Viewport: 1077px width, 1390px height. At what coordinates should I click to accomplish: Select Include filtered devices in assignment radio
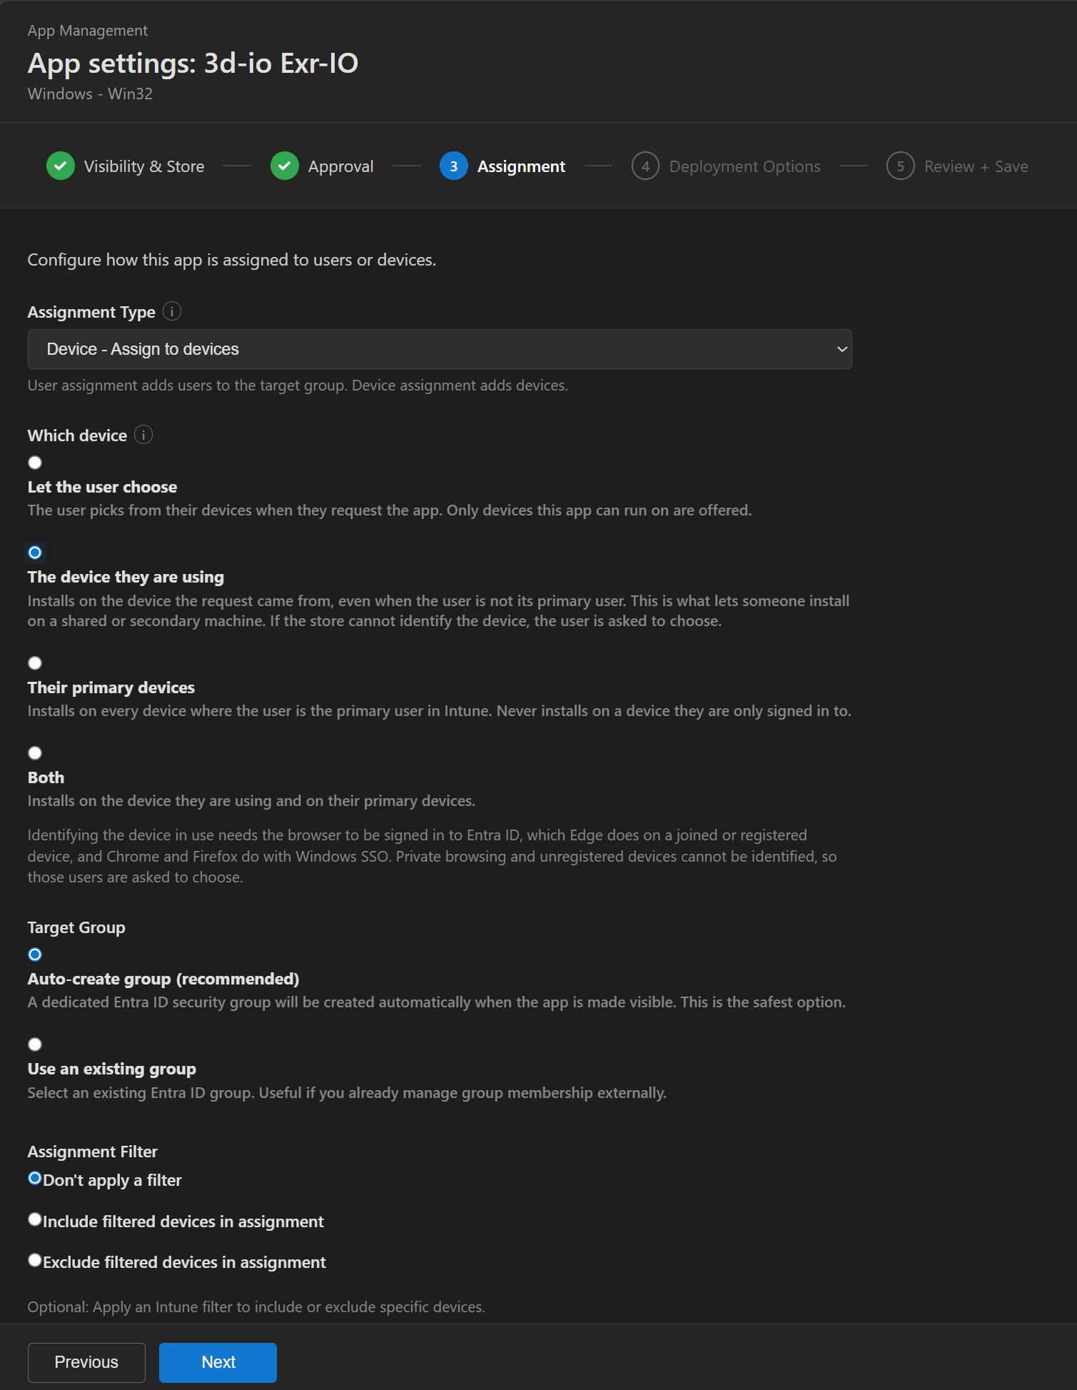[x=35, y=1219]
